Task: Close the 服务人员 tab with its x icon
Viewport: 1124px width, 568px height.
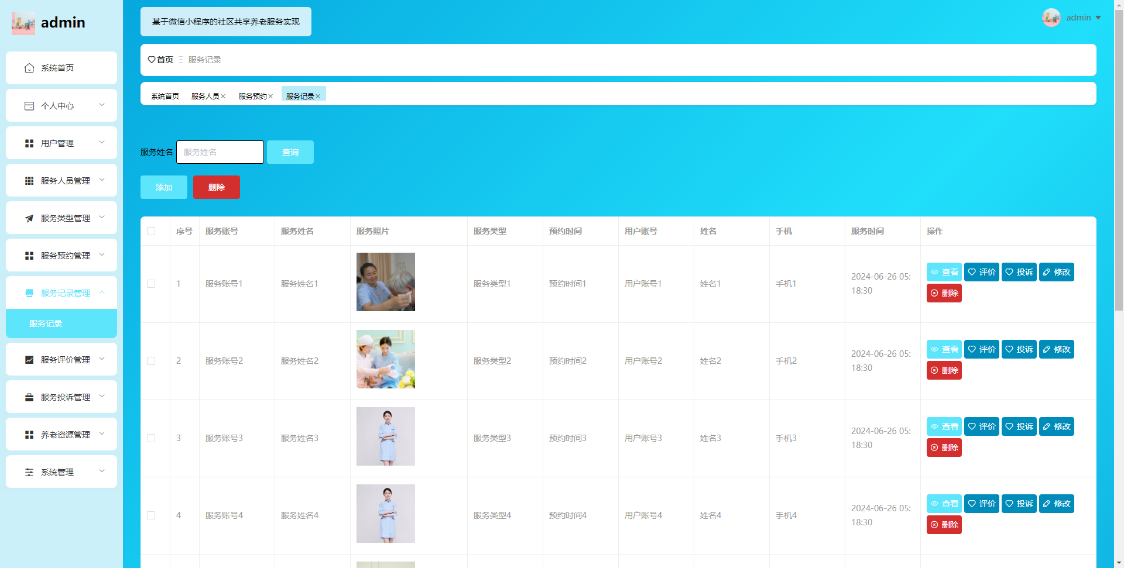Action: coord(223,97)
